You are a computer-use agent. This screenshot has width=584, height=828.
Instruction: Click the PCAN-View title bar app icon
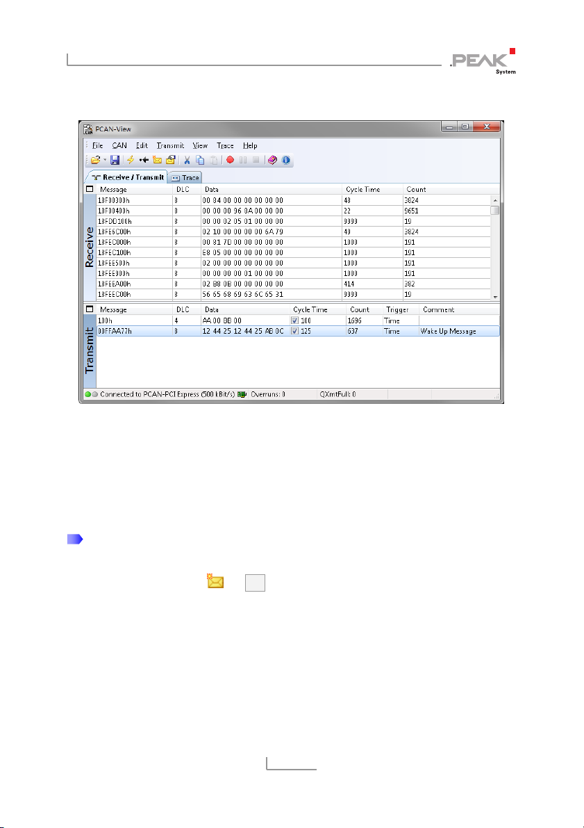pyautogui.click(x=89, y=129)
